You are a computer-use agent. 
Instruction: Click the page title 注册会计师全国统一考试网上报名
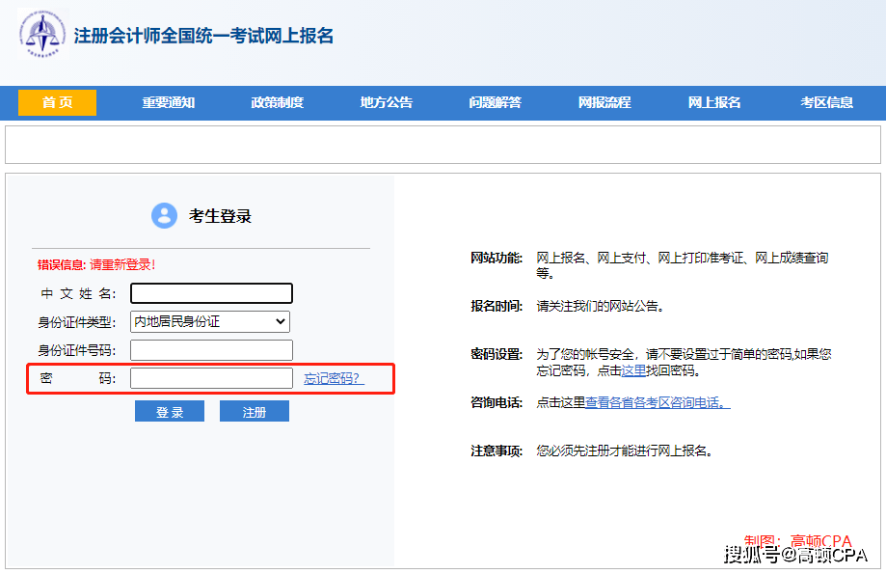pos(203,36)
